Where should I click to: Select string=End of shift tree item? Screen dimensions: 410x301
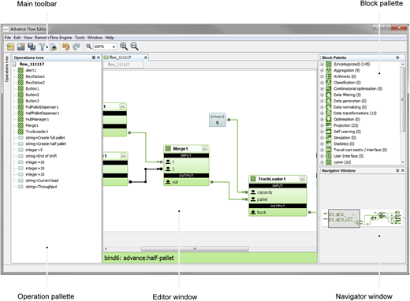(x=41, y=156)
